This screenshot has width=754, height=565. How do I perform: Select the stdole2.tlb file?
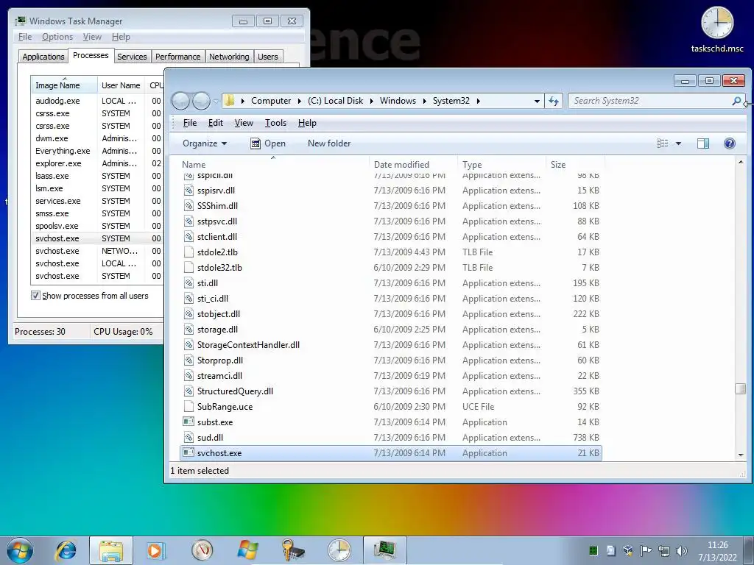pos(391,252)
